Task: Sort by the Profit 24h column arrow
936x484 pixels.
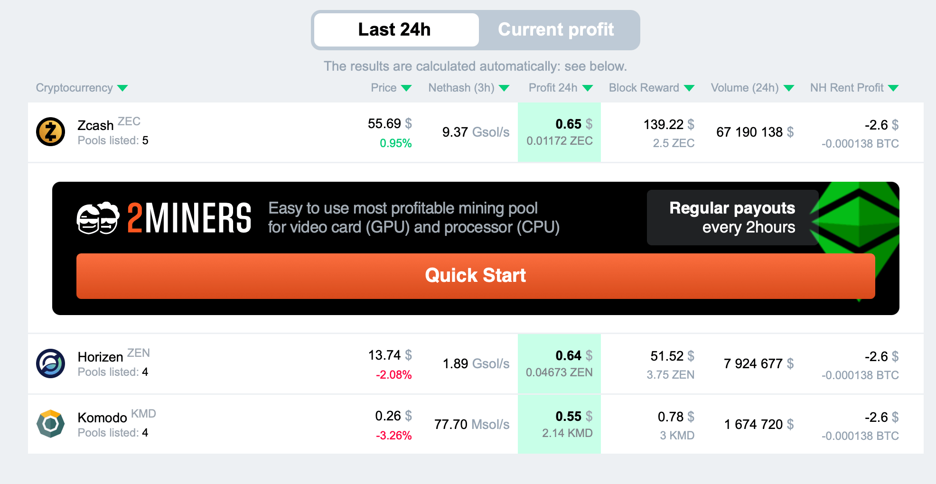Action: click(588, 88)
